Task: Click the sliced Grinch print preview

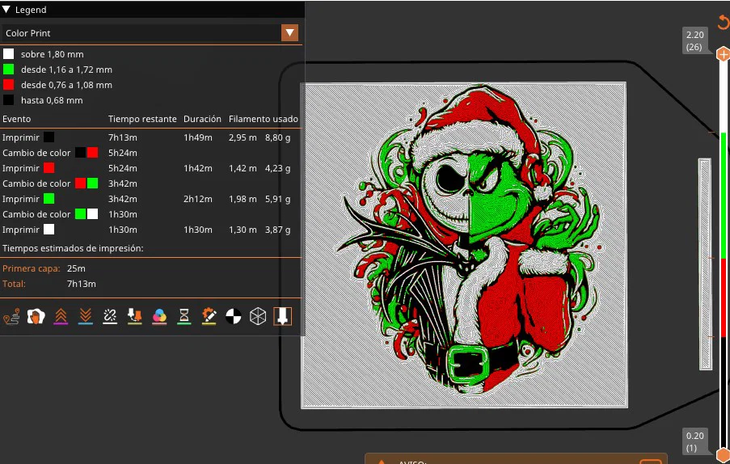Action: 464,245
